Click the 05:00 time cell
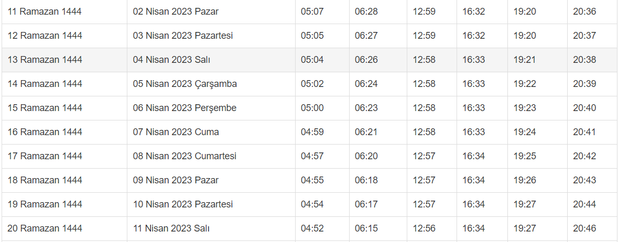The height and width of the screenshot is (242, 618). (x=312, y=108)
